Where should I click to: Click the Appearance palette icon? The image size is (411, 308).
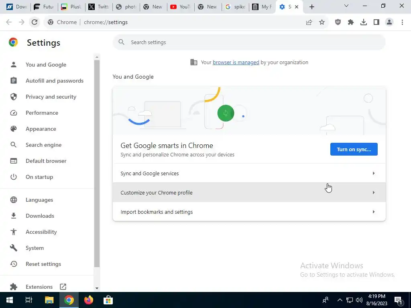[x=14, y=129]
